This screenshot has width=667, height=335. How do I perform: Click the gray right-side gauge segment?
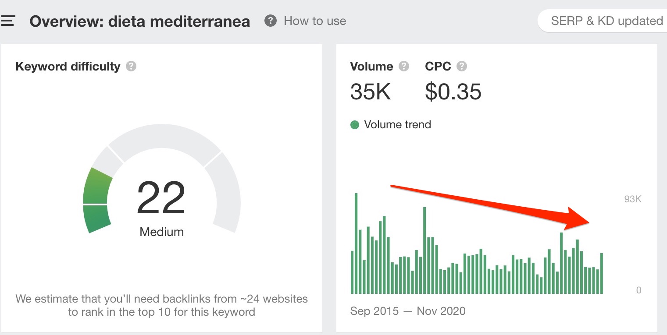coord(225,193)
